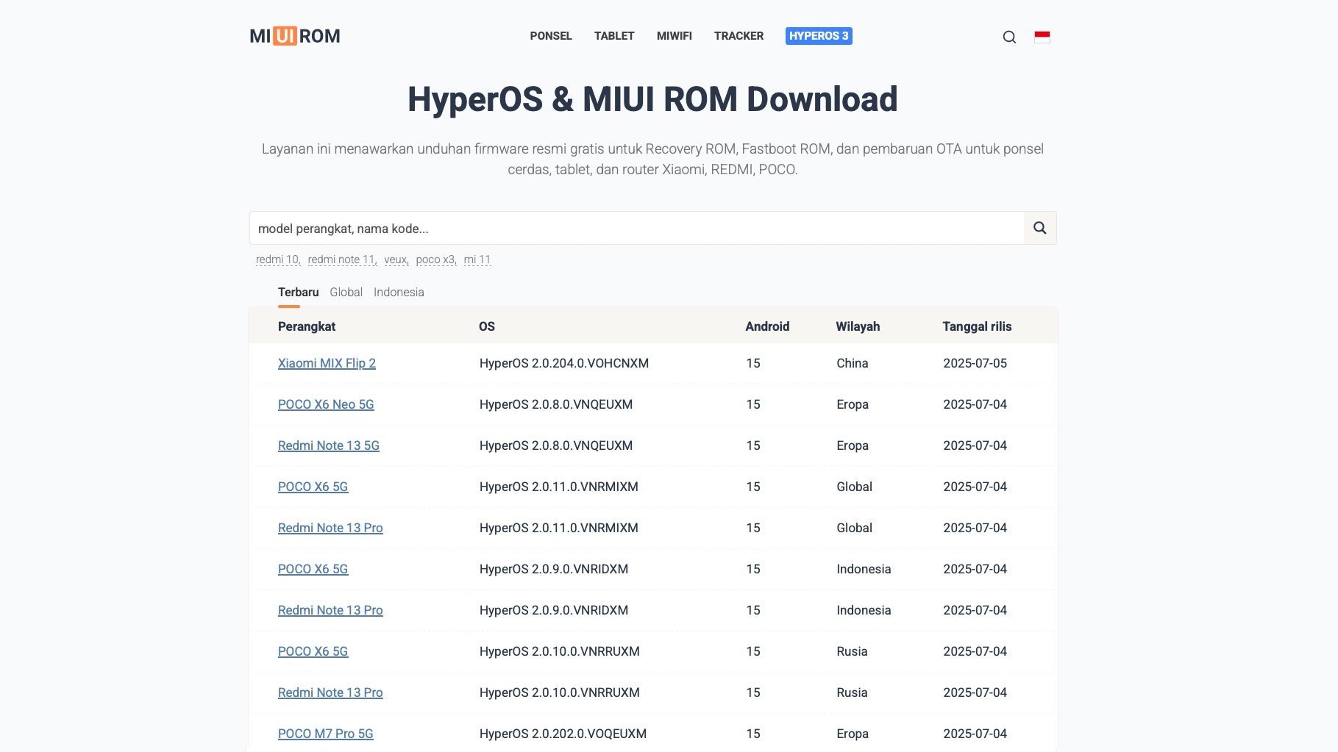Pick the redmi note 11 suggestion
This screenshot has height=752, width=1338.
342,259
